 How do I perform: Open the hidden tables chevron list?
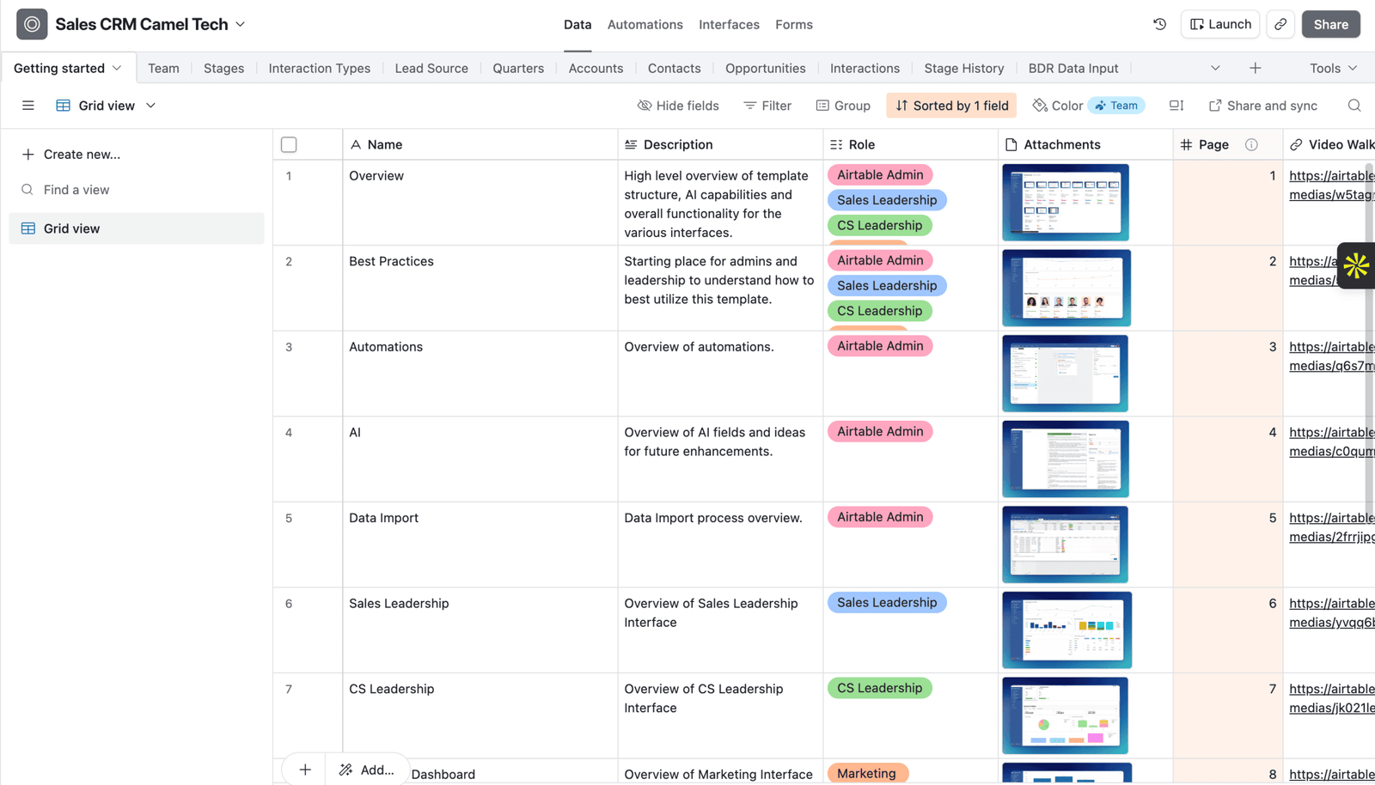coord(1215,68)
